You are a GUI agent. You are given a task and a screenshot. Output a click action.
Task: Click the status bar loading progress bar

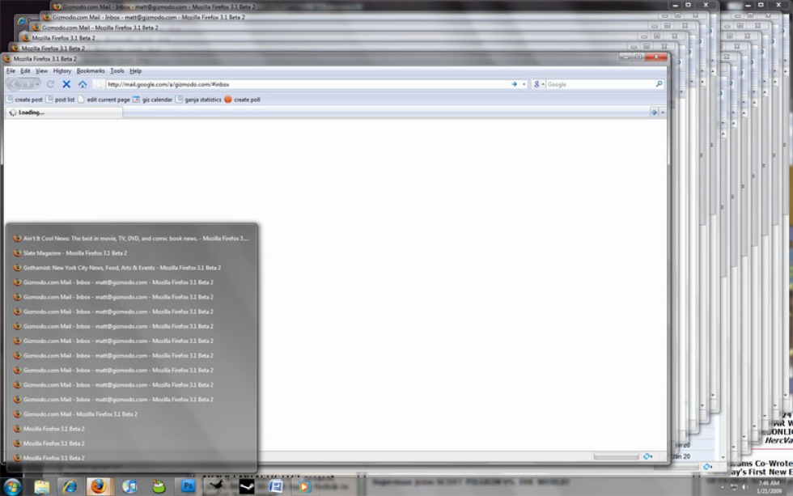click(x=616, y=456)
